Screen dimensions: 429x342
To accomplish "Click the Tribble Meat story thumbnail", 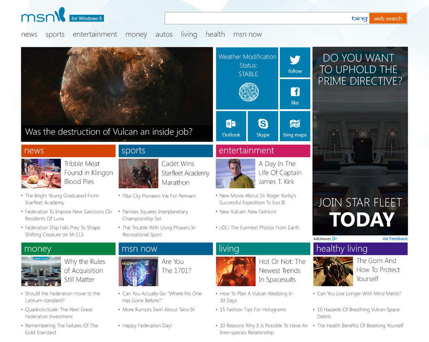I will pyautogui.click(x=41, y=174).
